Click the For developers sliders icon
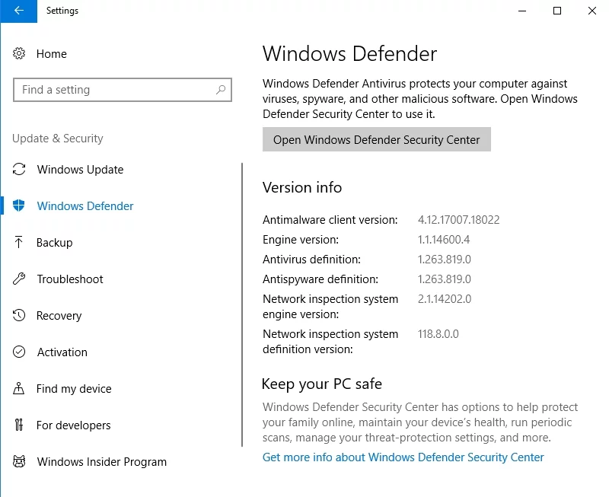The image size is (609, 497). tap(20, 425)
